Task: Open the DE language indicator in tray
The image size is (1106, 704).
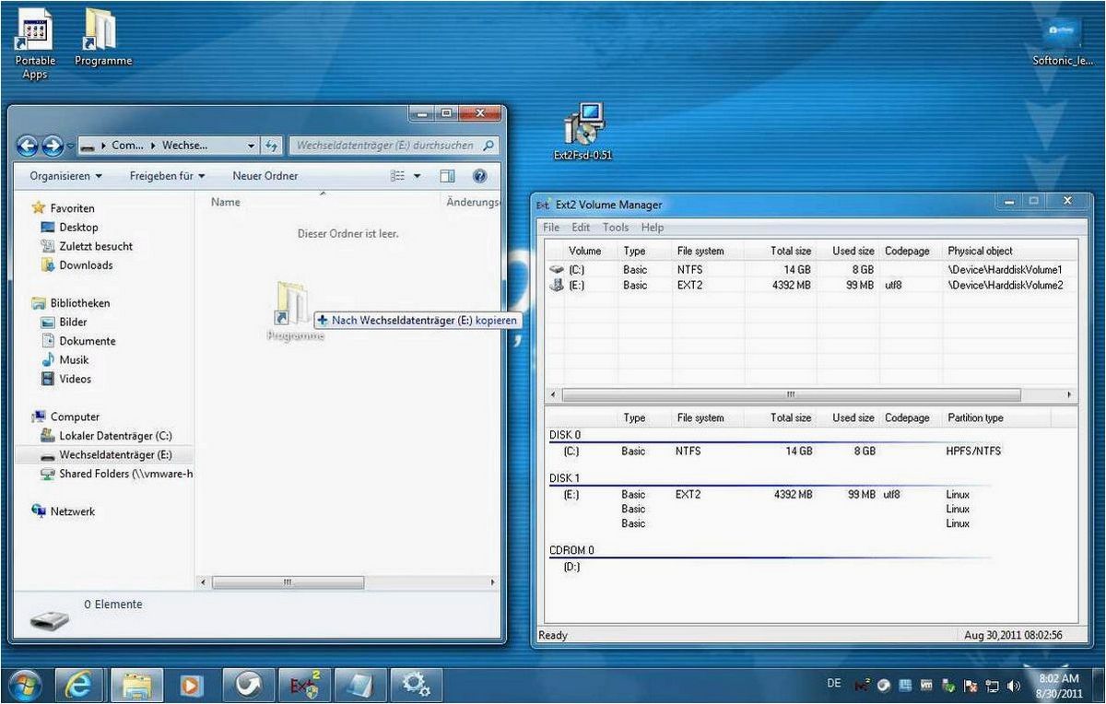Action: click(x=834, y=684)
